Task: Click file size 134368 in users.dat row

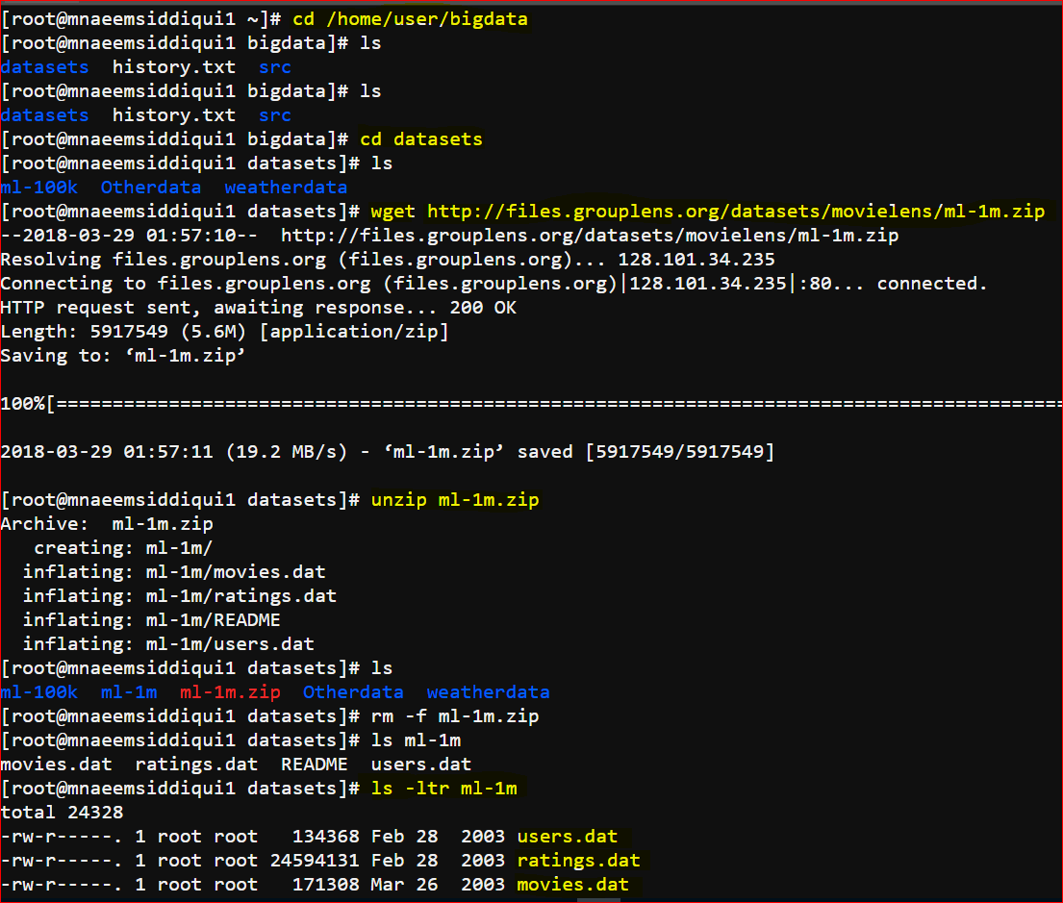Action: click(326, 837)
